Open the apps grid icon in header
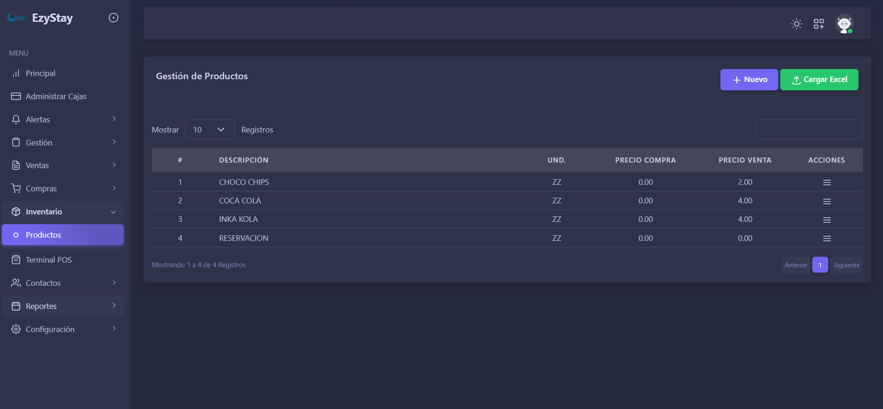 [818, 24]
